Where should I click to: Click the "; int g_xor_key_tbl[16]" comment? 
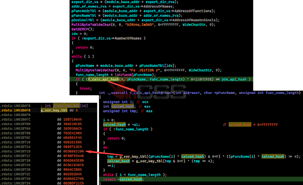[x=64, y=106]
